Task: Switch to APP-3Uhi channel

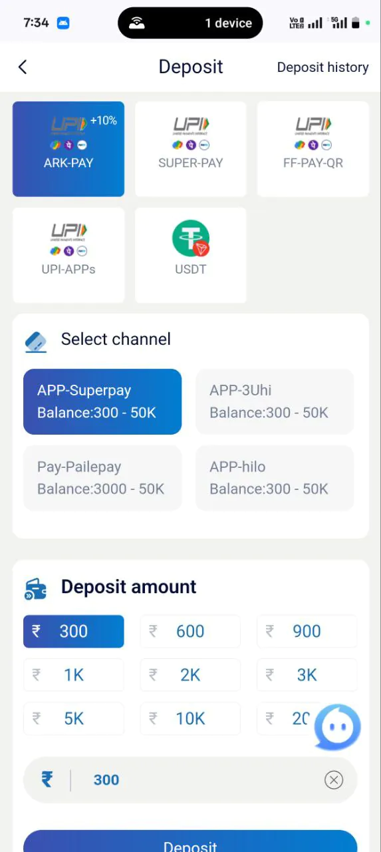Action: point(275,402)
